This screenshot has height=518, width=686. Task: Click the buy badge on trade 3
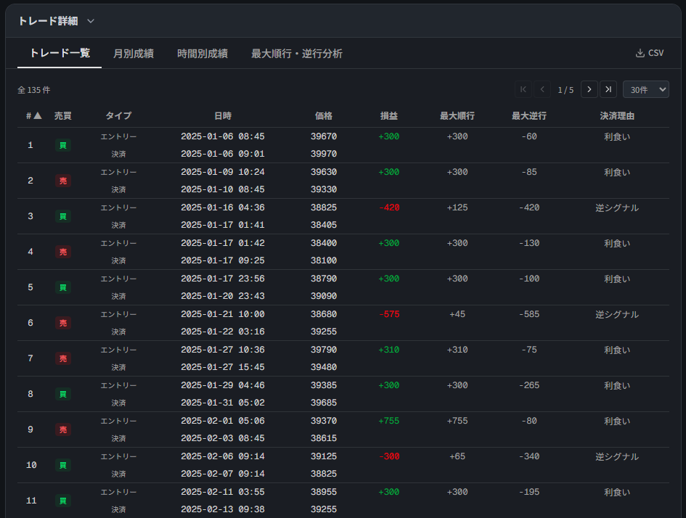click(x=63, y=216)
